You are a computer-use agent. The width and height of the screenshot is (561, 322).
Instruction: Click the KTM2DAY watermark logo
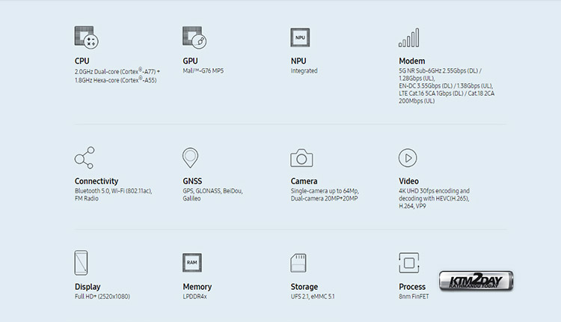coord(476,281)
